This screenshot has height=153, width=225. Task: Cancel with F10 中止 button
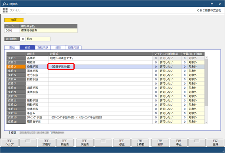pyautogui.click(x=178, y=143)
